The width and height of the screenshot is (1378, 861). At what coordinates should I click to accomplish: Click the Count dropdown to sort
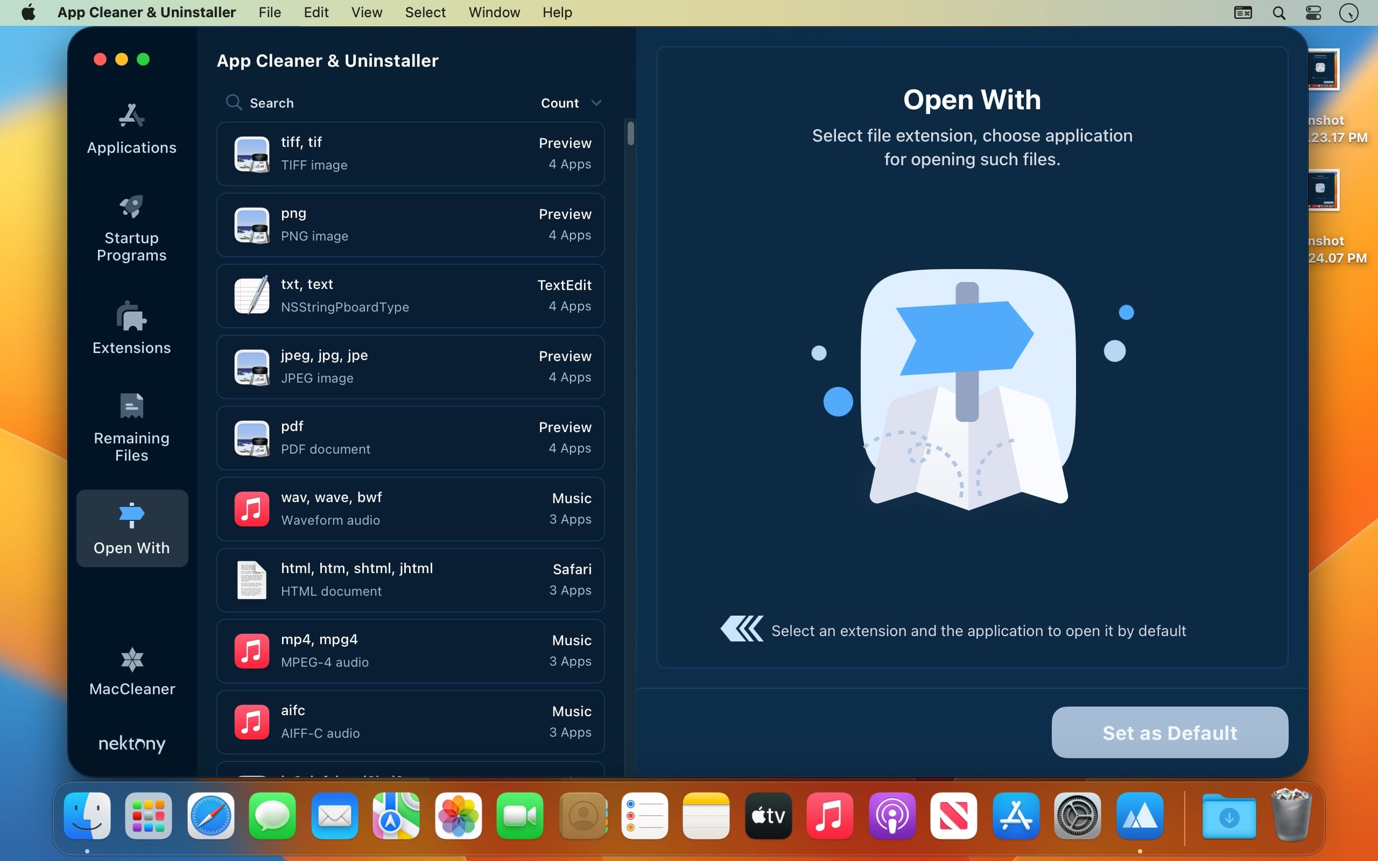pos(571,102)
